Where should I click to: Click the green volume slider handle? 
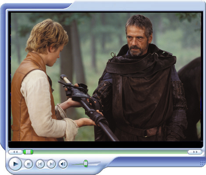coord(85,163)
